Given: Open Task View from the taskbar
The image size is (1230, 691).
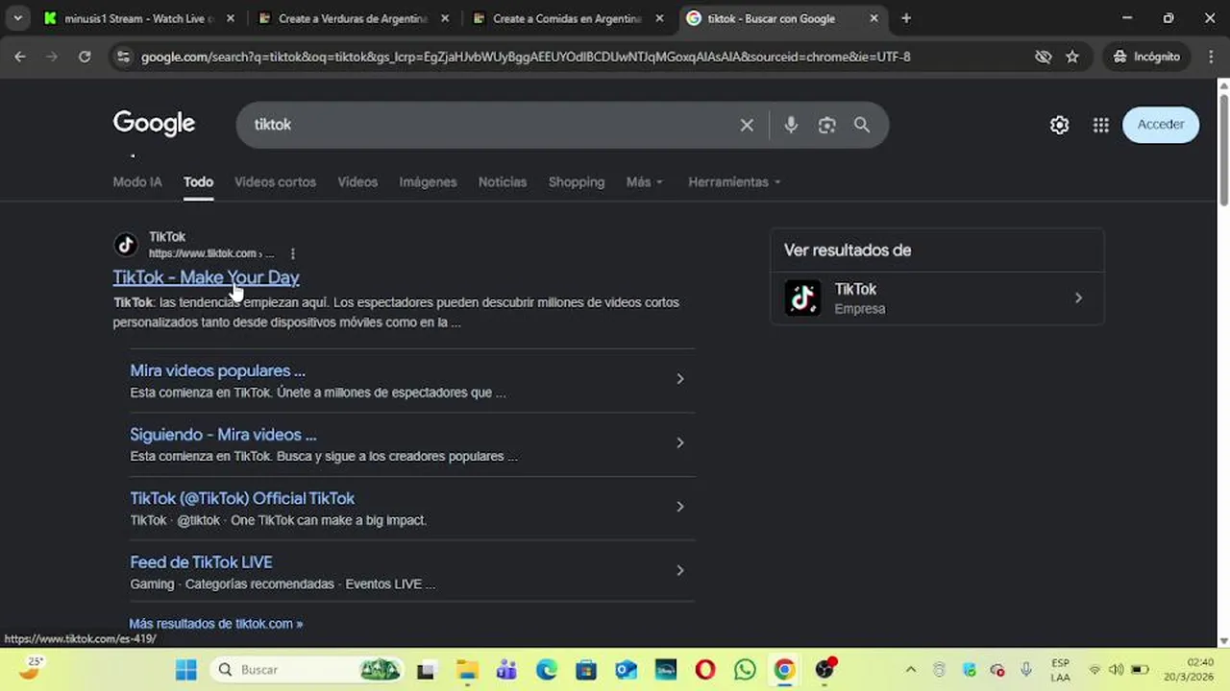Looking at the screenshot, I should coord(427,669).
